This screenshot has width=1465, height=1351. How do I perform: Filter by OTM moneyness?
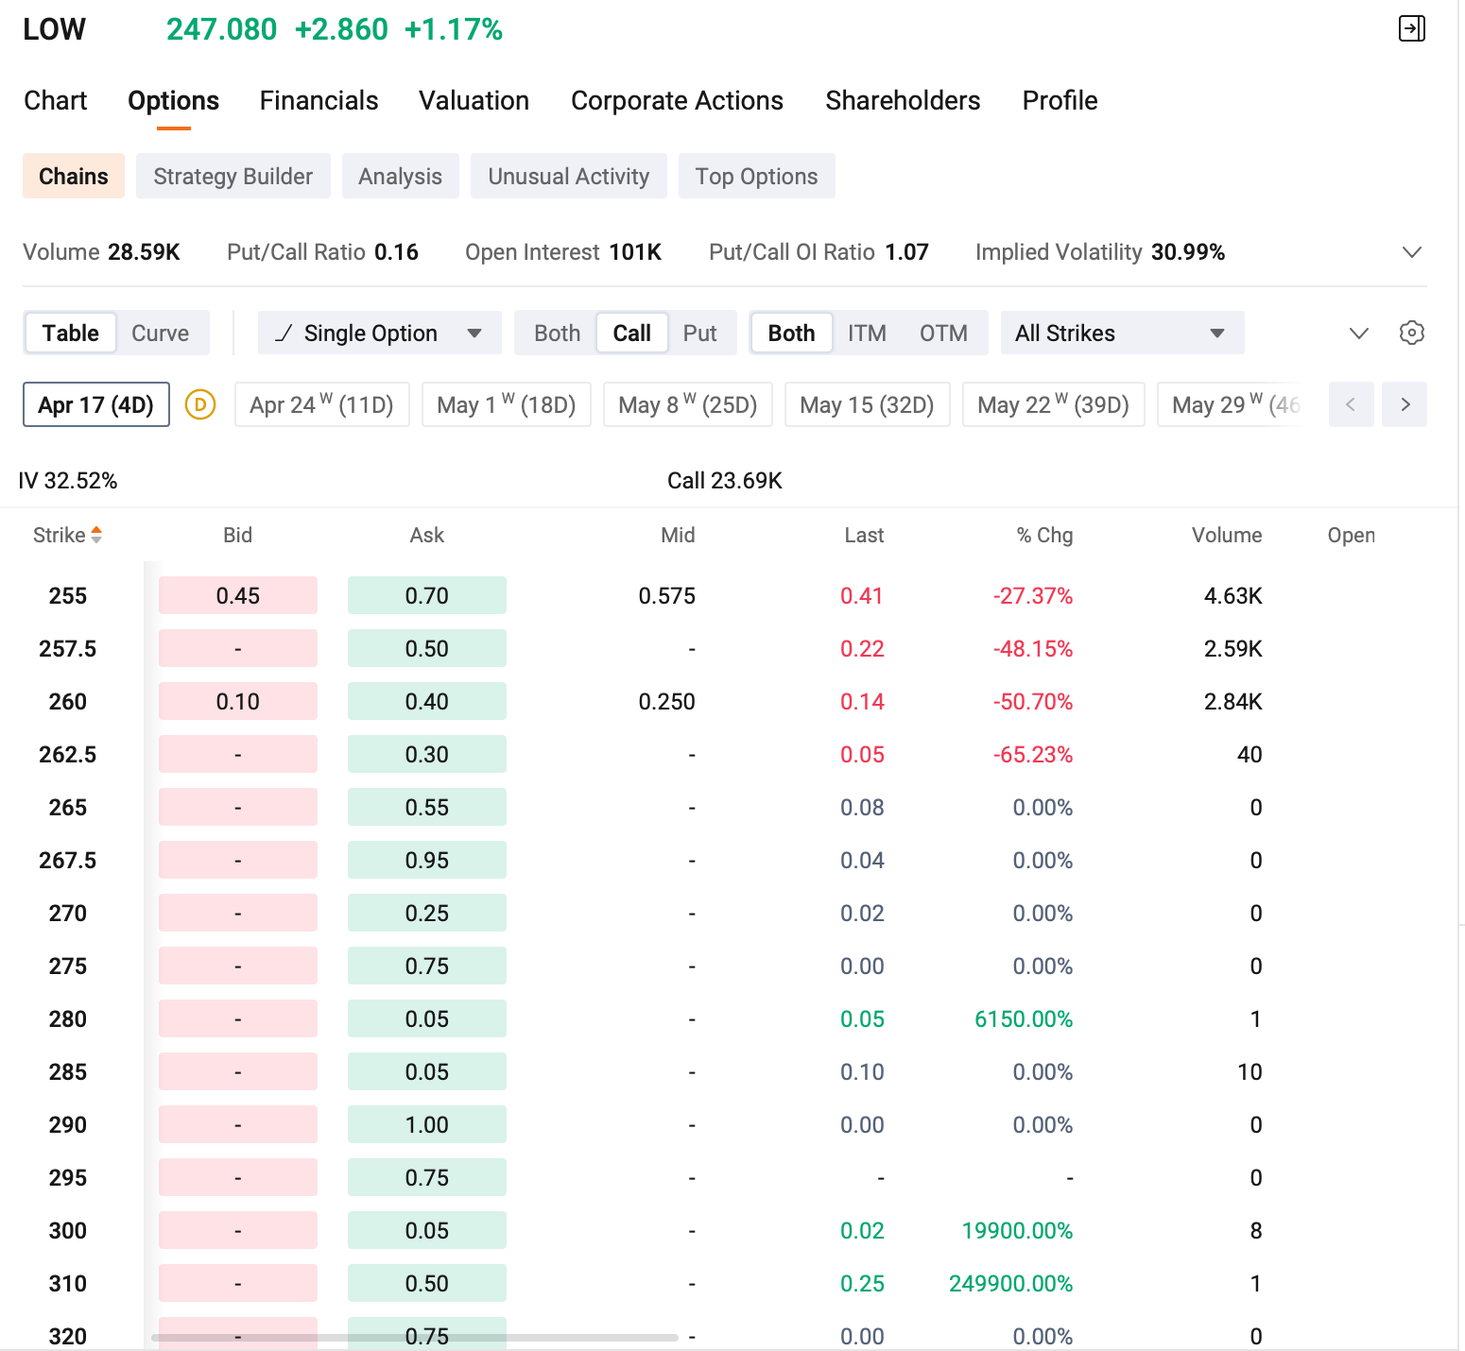943,333
